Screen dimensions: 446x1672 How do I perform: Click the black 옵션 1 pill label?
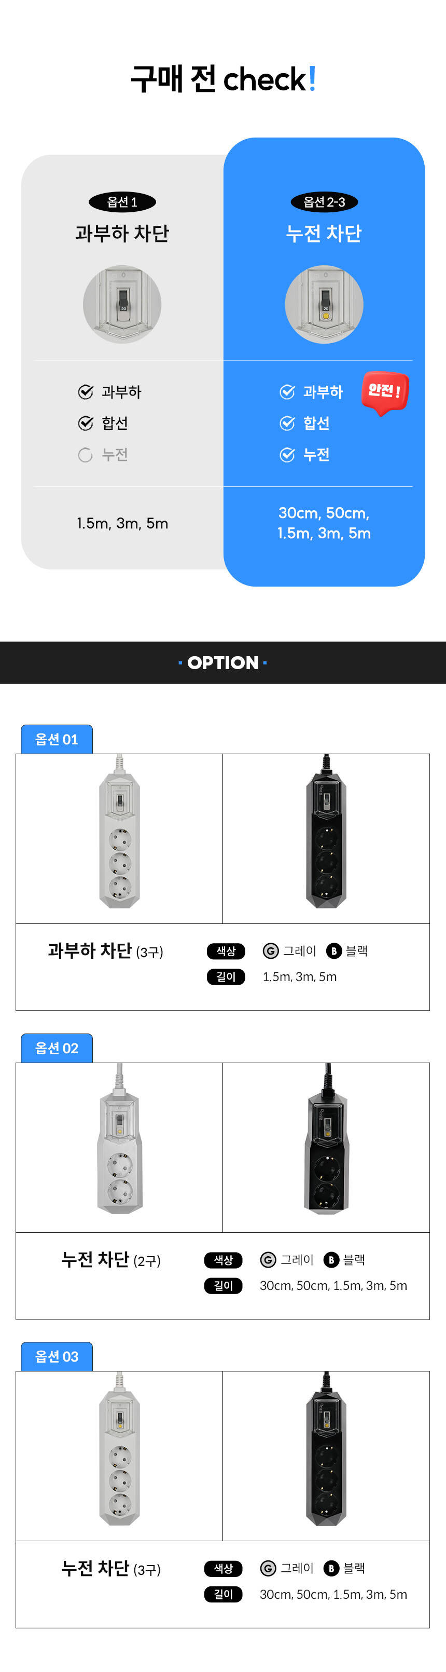click(122, 202)
